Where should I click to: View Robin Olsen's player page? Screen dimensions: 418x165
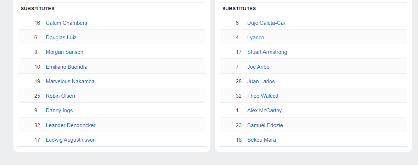60,96
